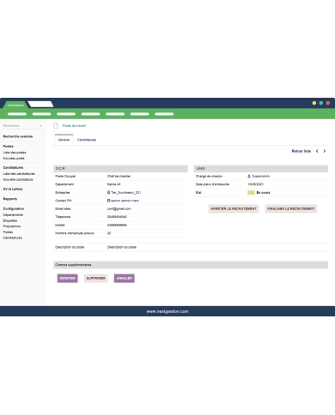This screenshot has height=415, width=335.
Task: Open Nouvelle candidature
Action: (18, 179)
